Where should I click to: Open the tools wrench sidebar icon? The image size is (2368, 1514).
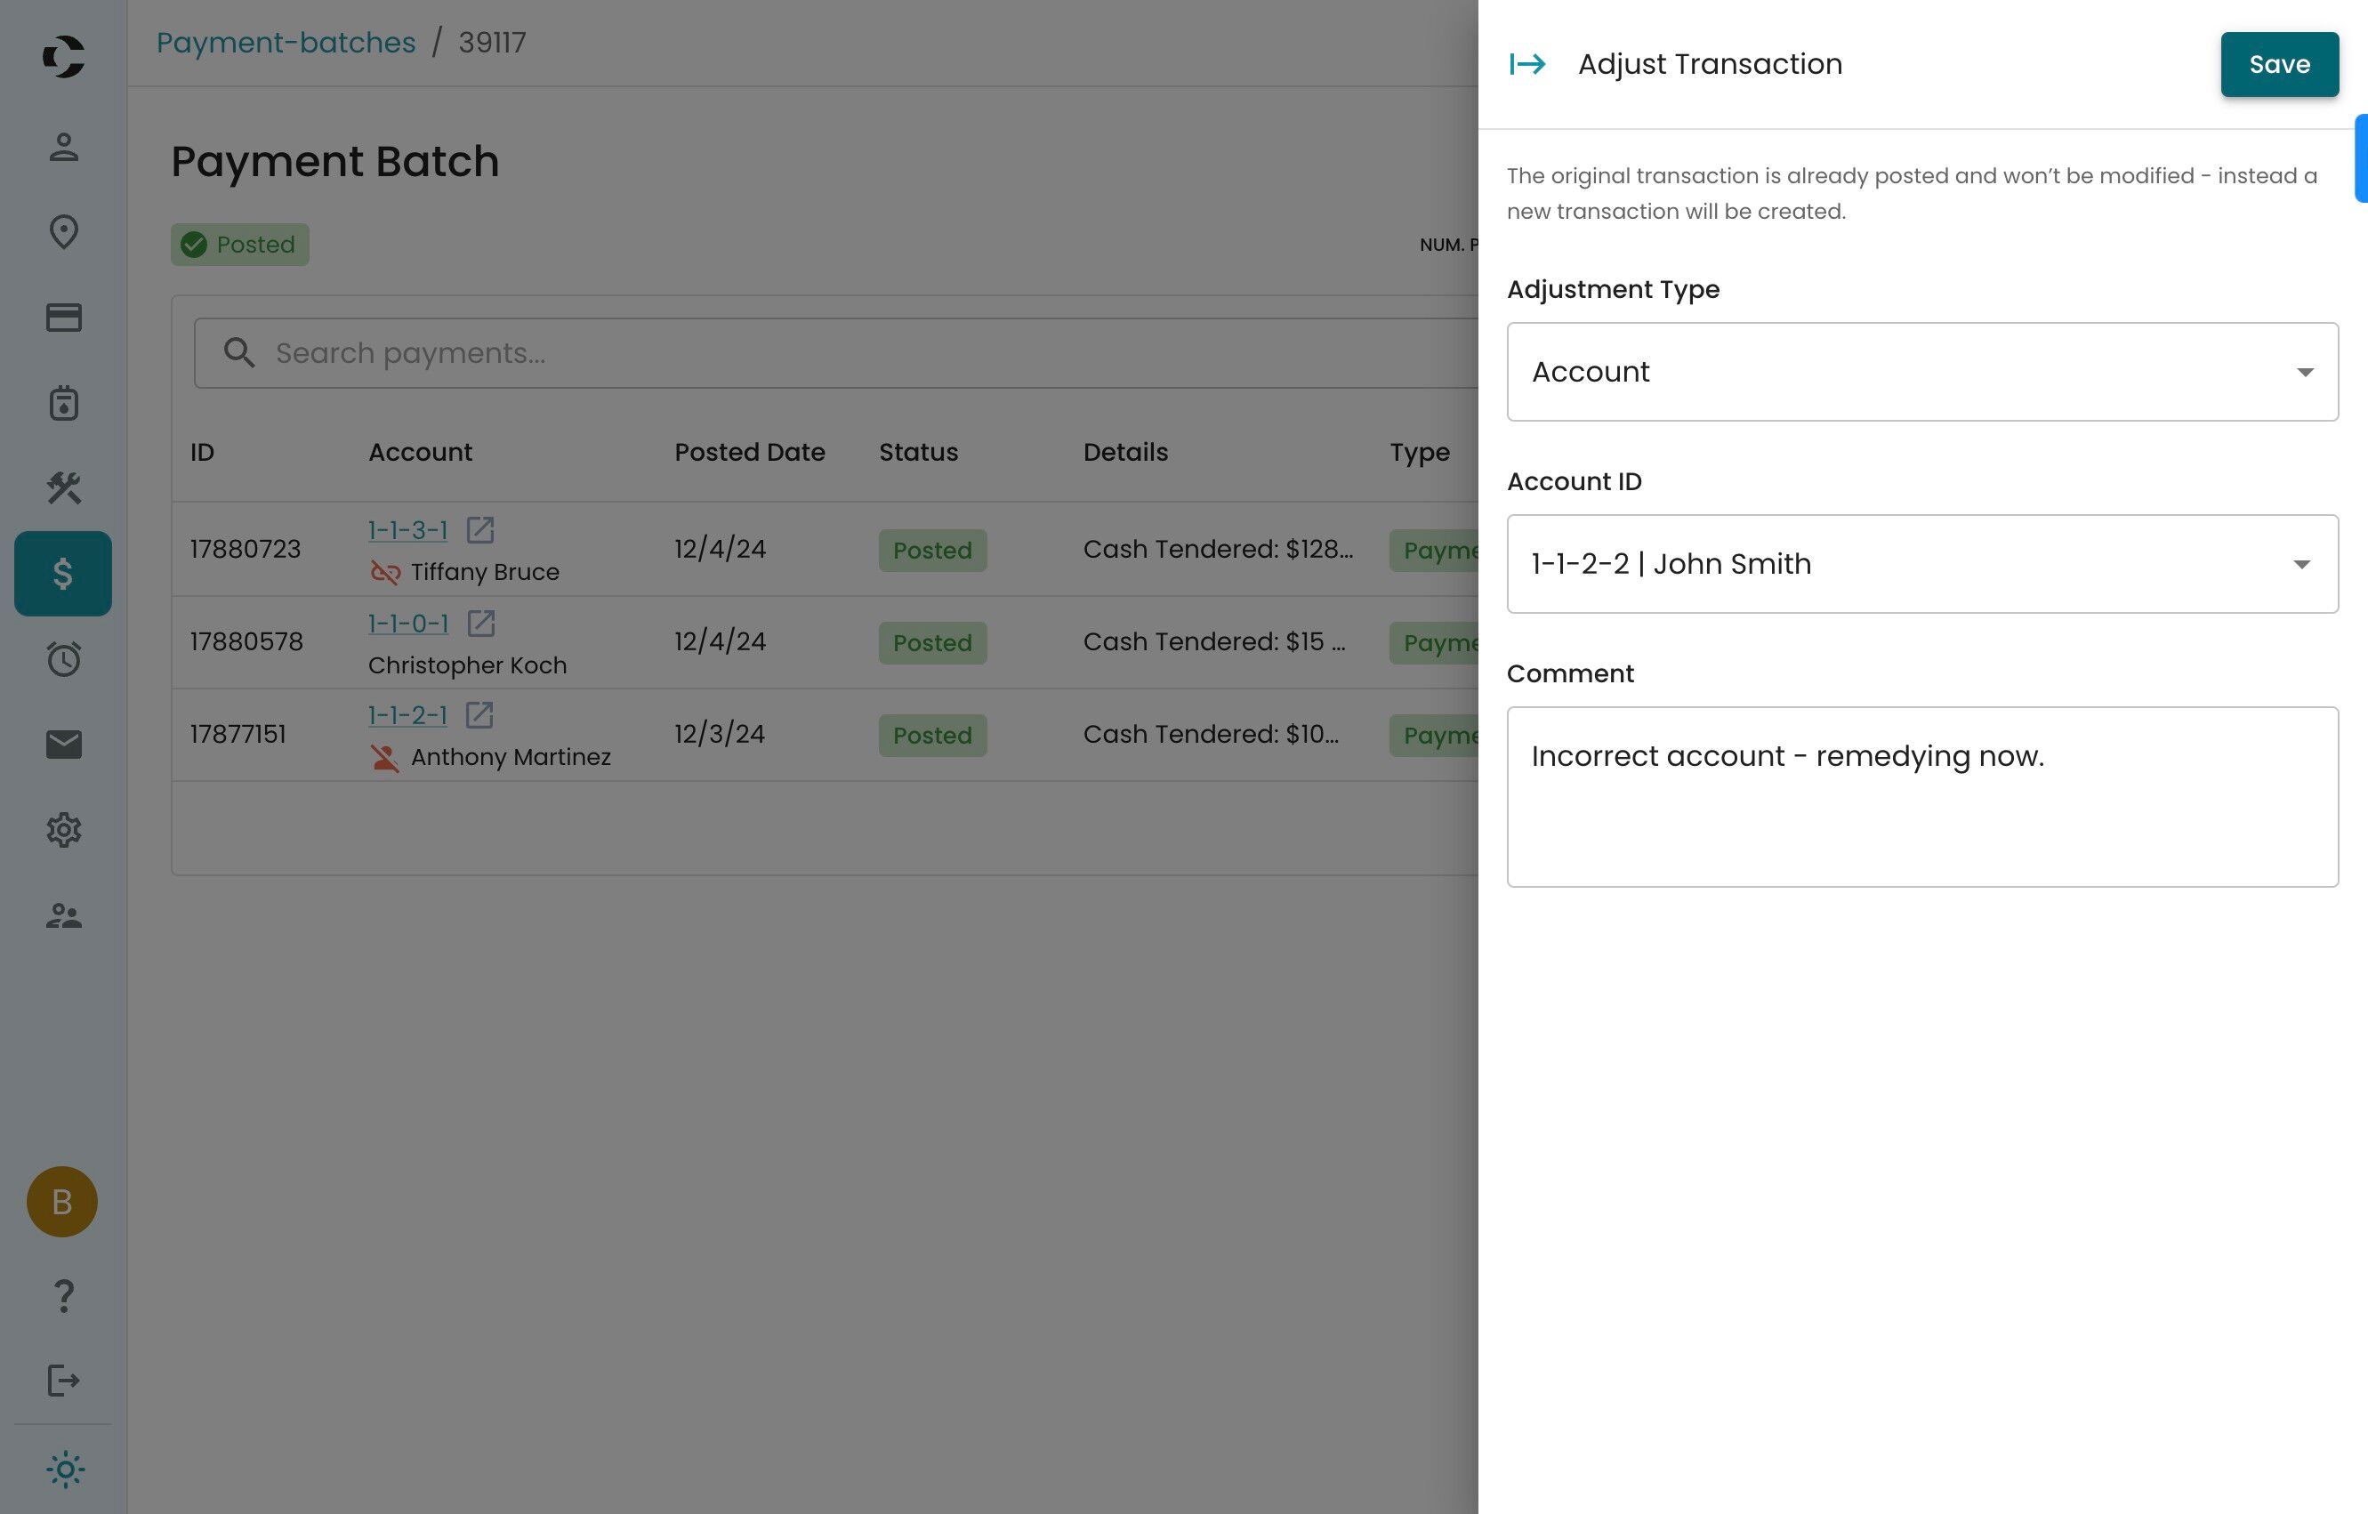pos(64,487)
